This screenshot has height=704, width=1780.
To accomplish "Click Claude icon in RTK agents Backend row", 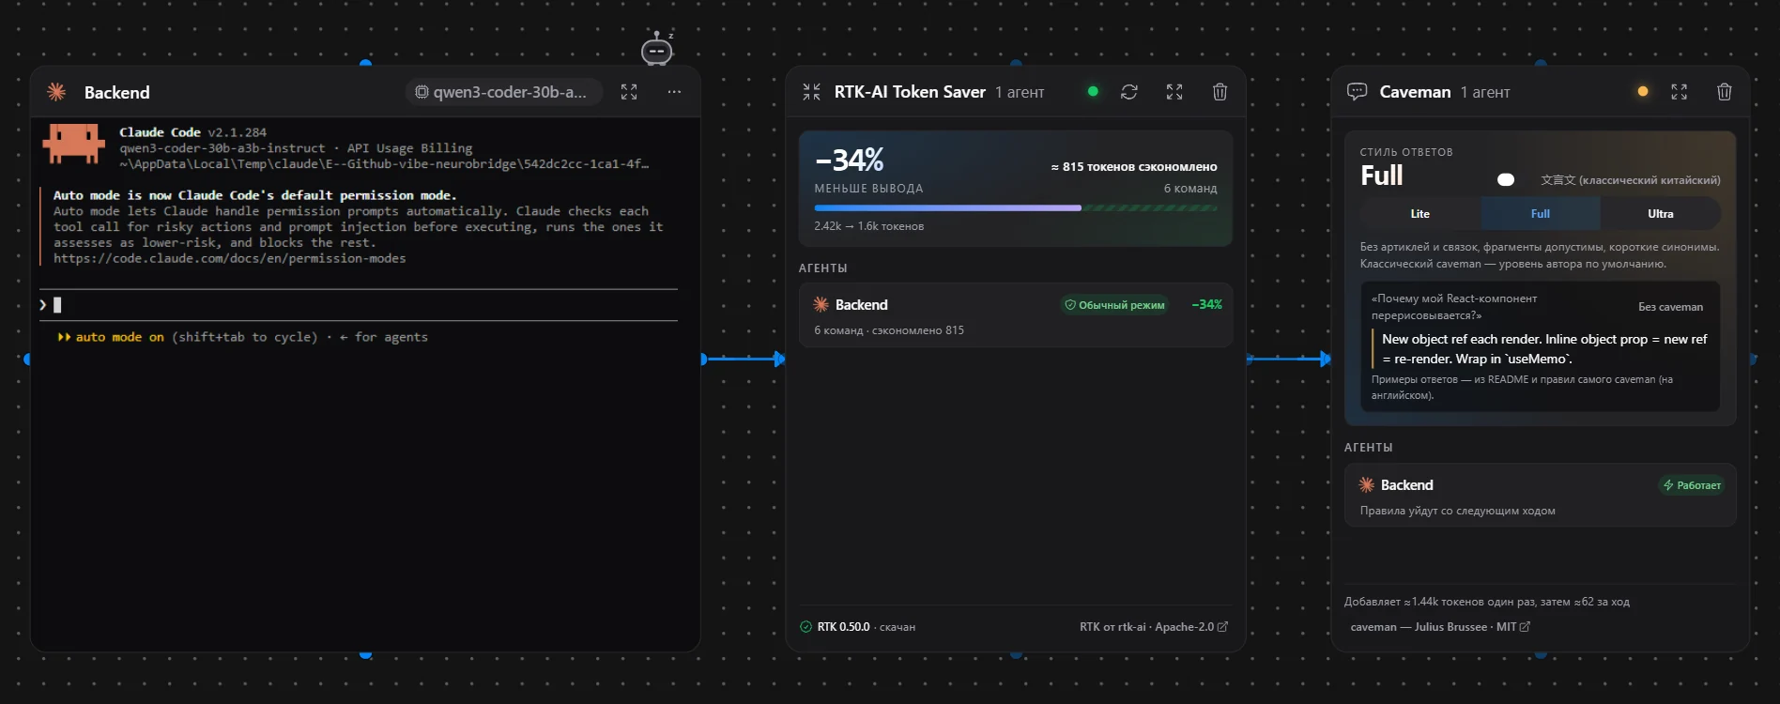I will pos(821,304).
